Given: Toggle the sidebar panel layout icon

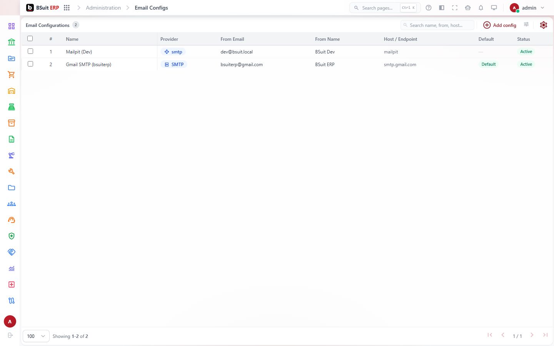Looking at the screenshot, I should [442, 8].
